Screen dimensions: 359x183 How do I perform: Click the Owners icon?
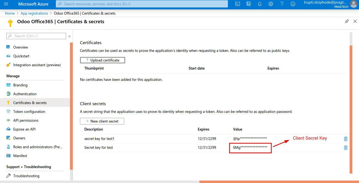point(8,138)
